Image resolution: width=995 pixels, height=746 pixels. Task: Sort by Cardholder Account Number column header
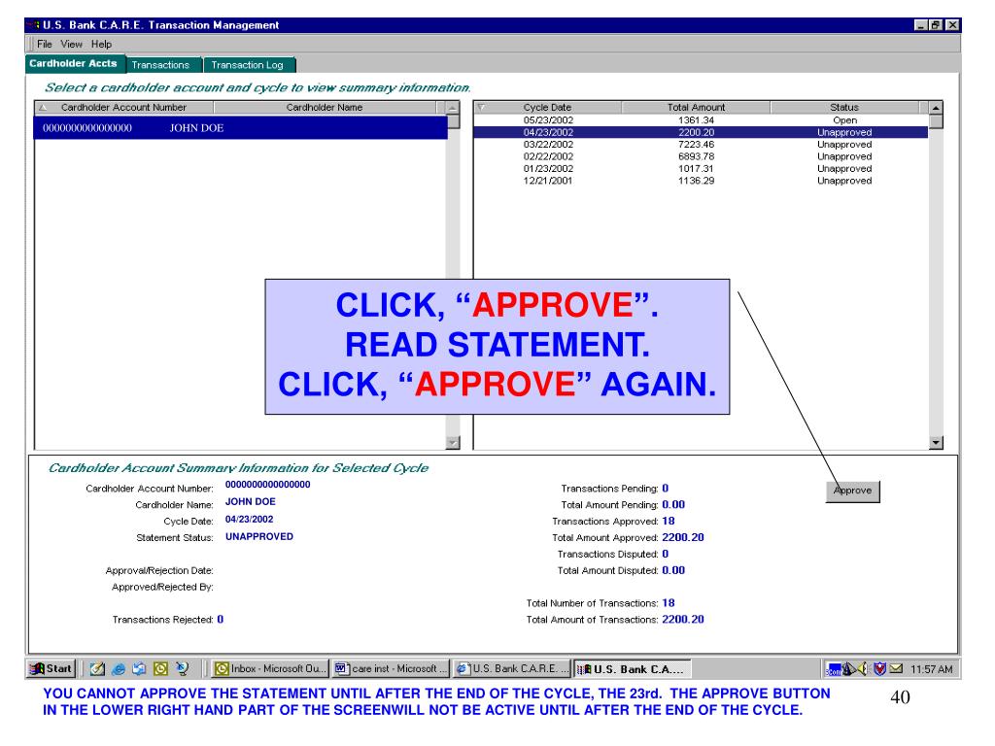pos(123,107)
